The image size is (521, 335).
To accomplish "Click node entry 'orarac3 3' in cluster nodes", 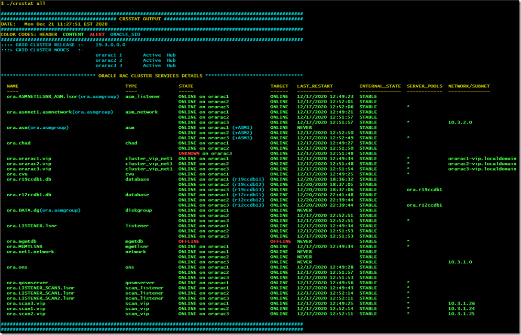I will click(109, 65).
